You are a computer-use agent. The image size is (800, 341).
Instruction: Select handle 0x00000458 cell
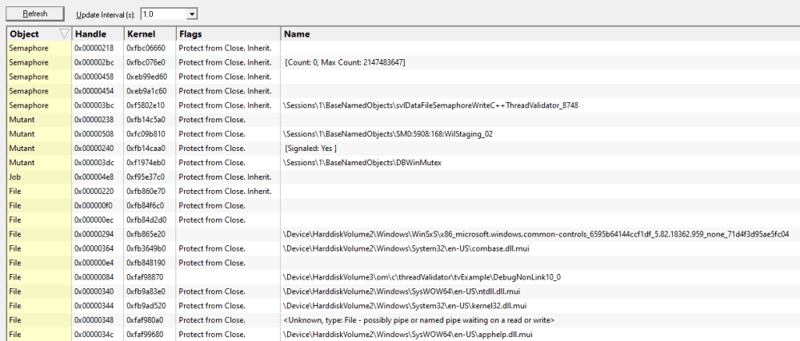[94, 77]
